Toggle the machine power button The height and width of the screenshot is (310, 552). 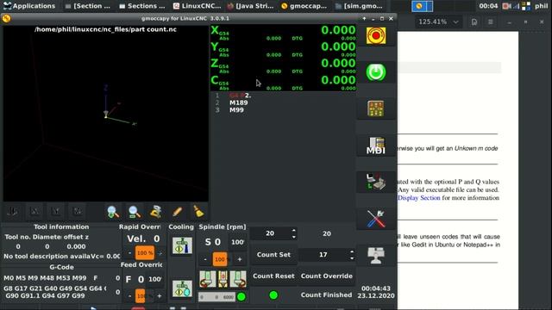[376, 72]
